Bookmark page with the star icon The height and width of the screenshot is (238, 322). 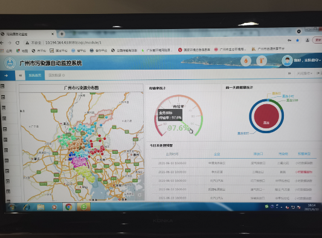click(x=297, y=41)
